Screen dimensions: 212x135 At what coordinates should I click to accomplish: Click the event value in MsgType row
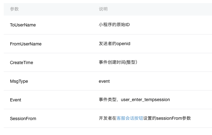click(x=104, y=81)
